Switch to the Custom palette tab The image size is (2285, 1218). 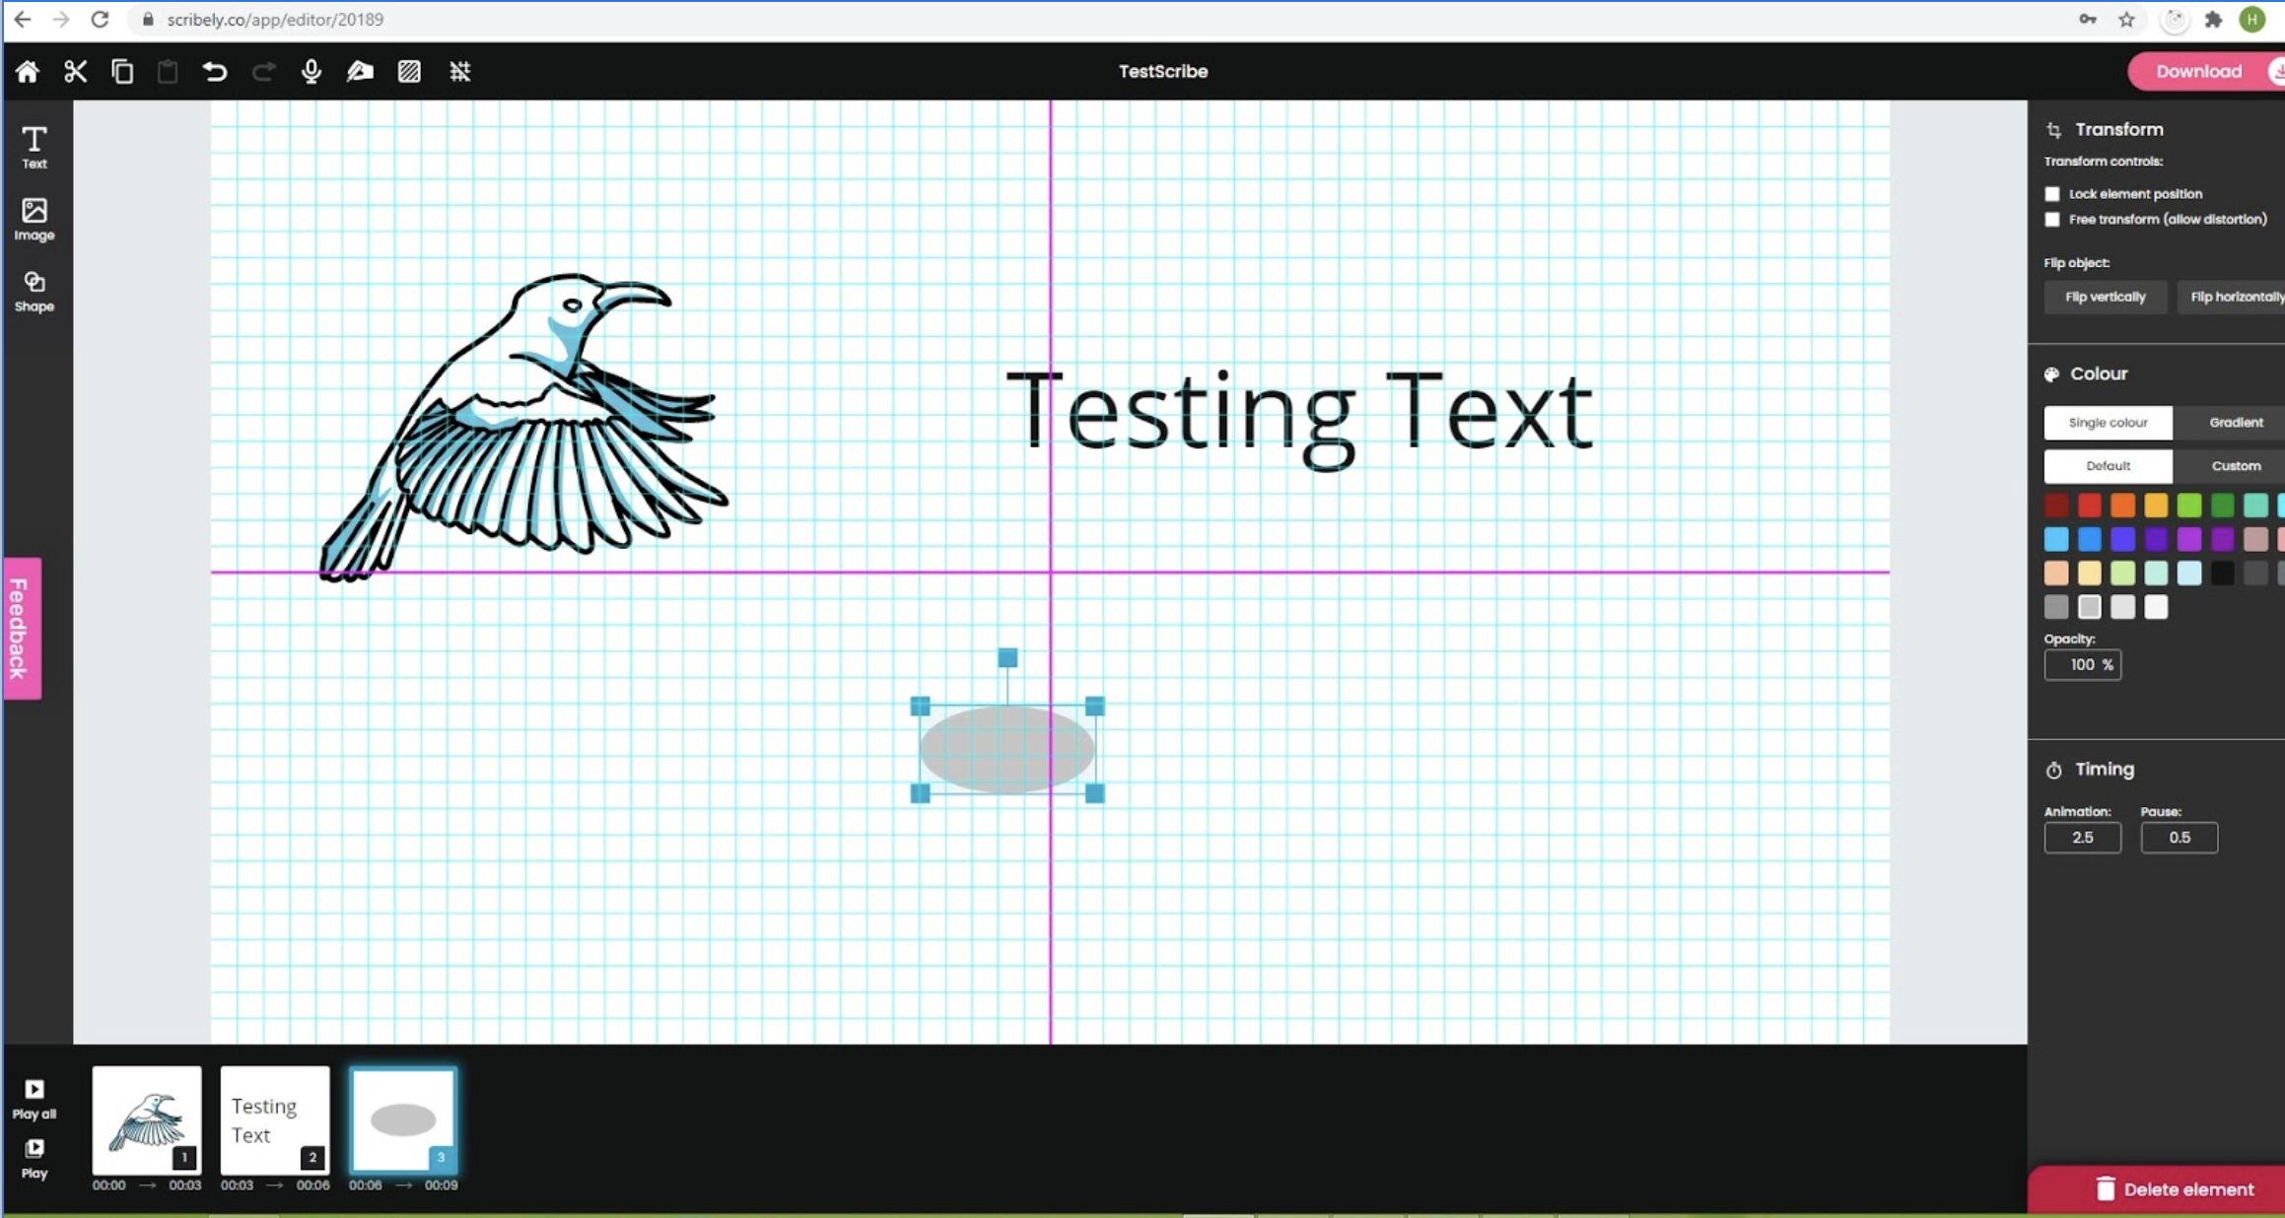coord(2235,466)
